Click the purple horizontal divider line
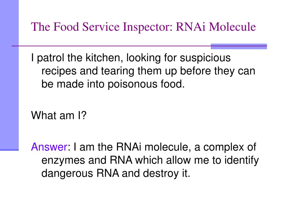281x211 pixels. (111, 46)
